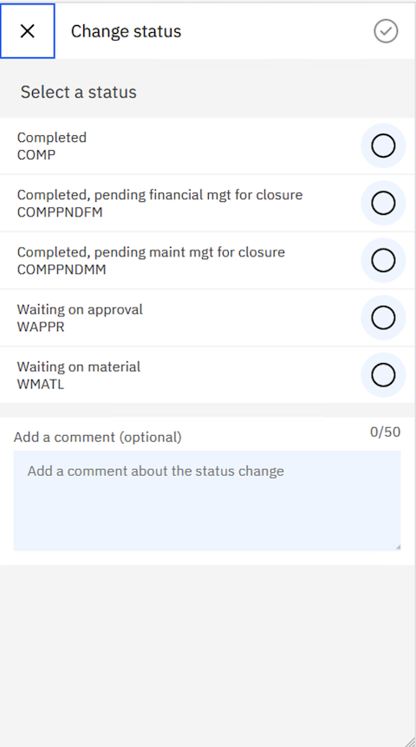Click the 'Add a comment (optional)' label

coord(98,437)
